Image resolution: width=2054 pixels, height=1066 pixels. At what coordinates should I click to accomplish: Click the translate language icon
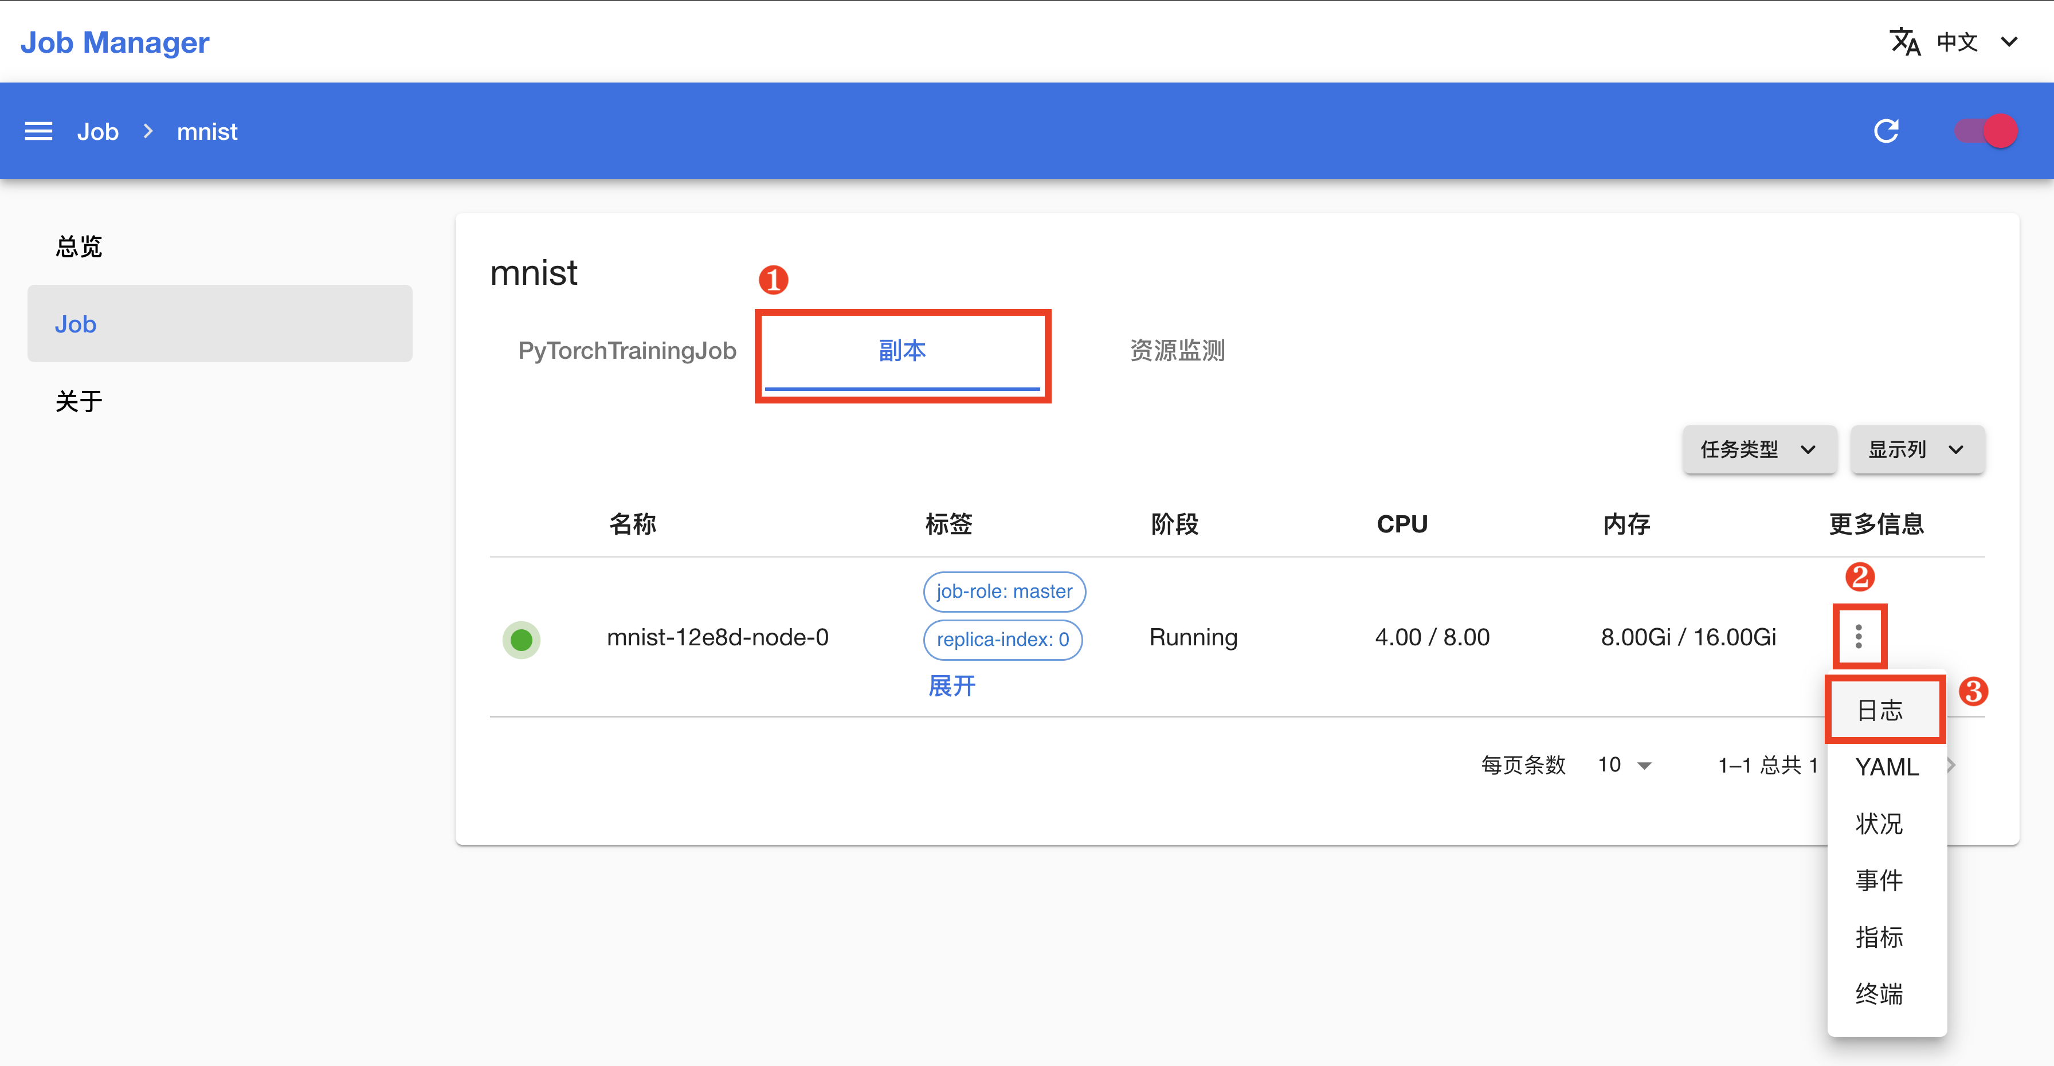(x=1905, y=41)
